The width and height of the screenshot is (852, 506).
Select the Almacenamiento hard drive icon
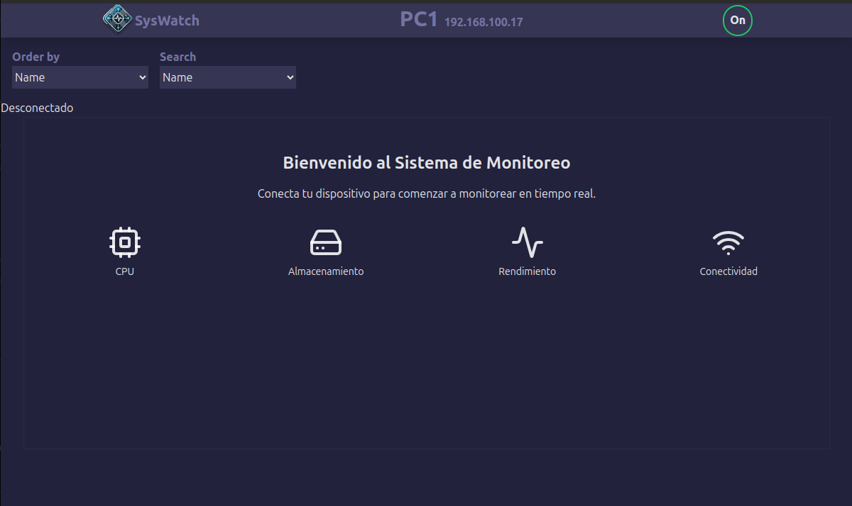tap(326, 242)
